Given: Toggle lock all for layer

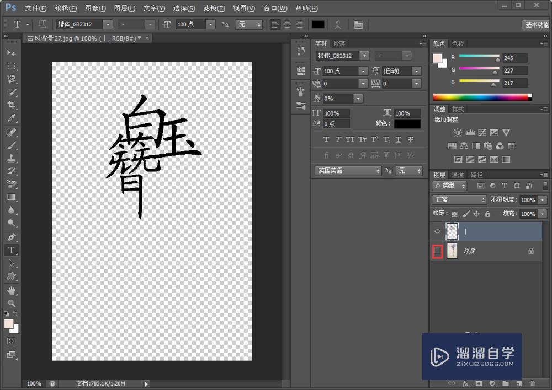Looking at the screenshot, I should [x=487, y=214].
